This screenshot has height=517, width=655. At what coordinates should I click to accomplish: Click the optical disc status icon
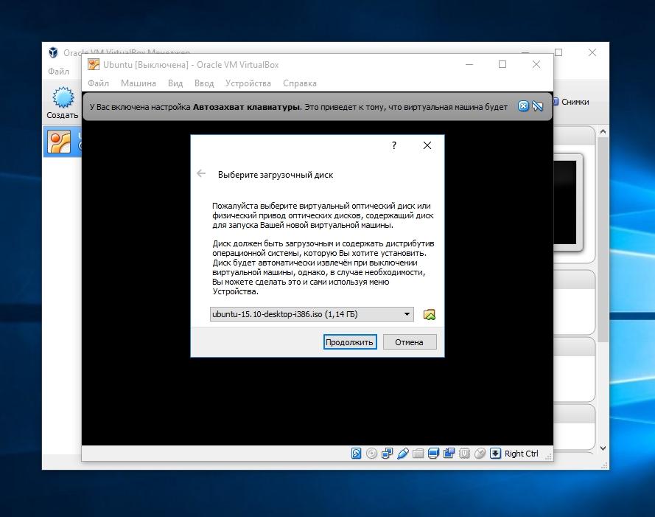click(371, 454)
